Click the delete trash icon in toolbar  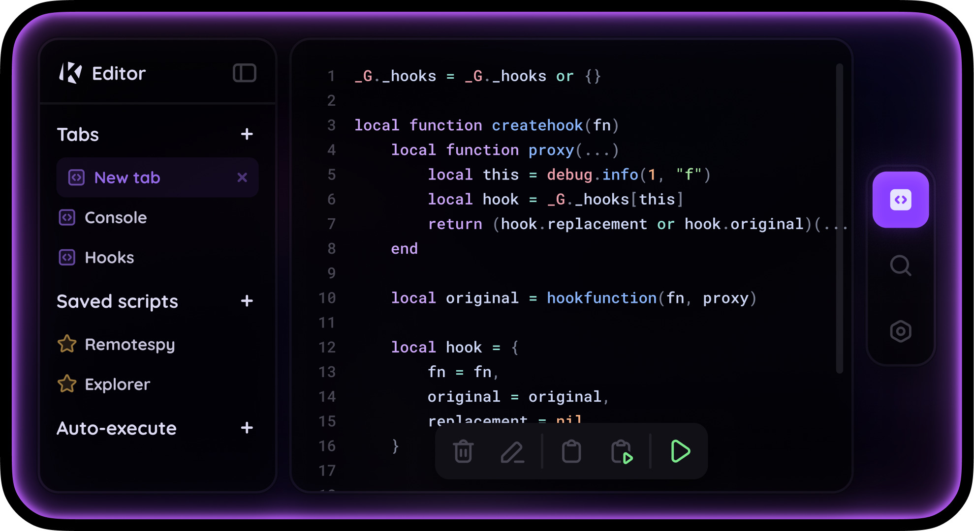point(463,451)
